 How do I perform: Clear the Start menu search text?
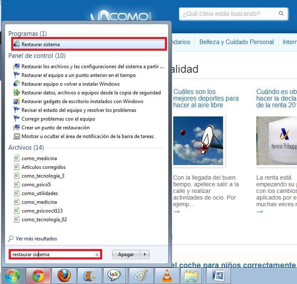click(97, 254)
